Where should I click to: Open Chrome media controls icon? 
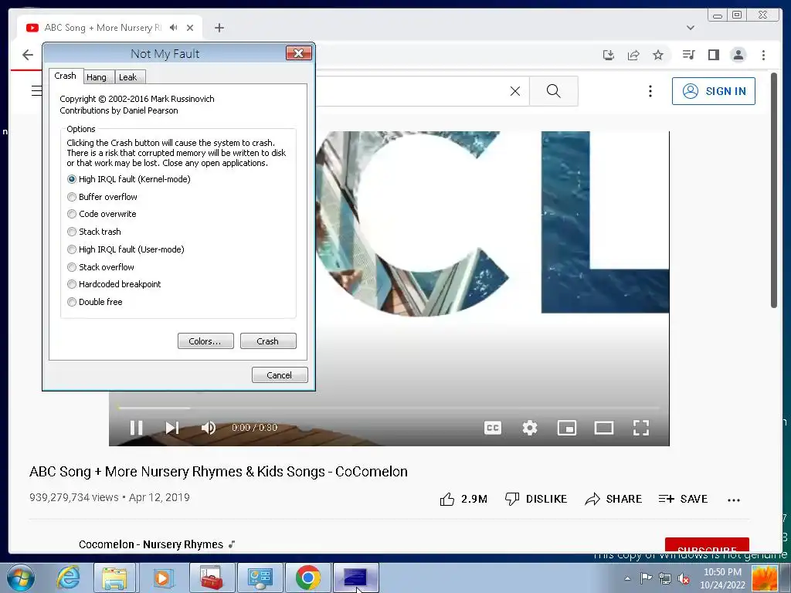tap(688, 55)
